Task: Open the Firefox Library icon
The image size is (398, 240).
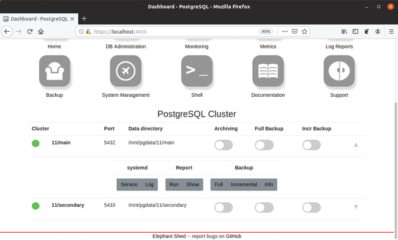Action: [344, 31]
